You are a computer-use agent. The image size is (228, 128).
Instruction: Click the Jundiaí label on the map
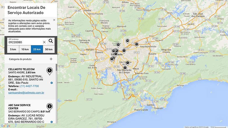87,10
